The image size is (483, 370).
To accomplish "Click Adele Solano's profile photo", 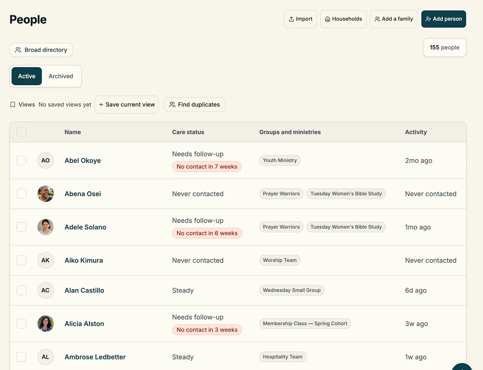I will 46,227.
